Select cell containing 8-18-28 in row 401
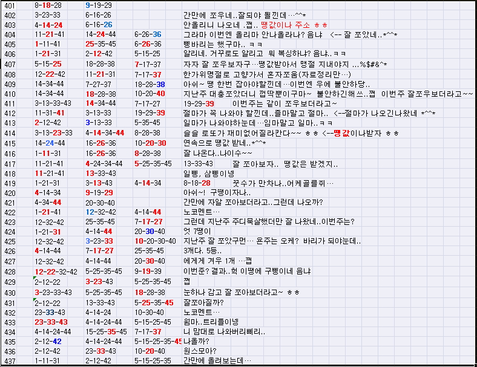Viewport: 477px width, 367px height. click(x=47, y=5)
